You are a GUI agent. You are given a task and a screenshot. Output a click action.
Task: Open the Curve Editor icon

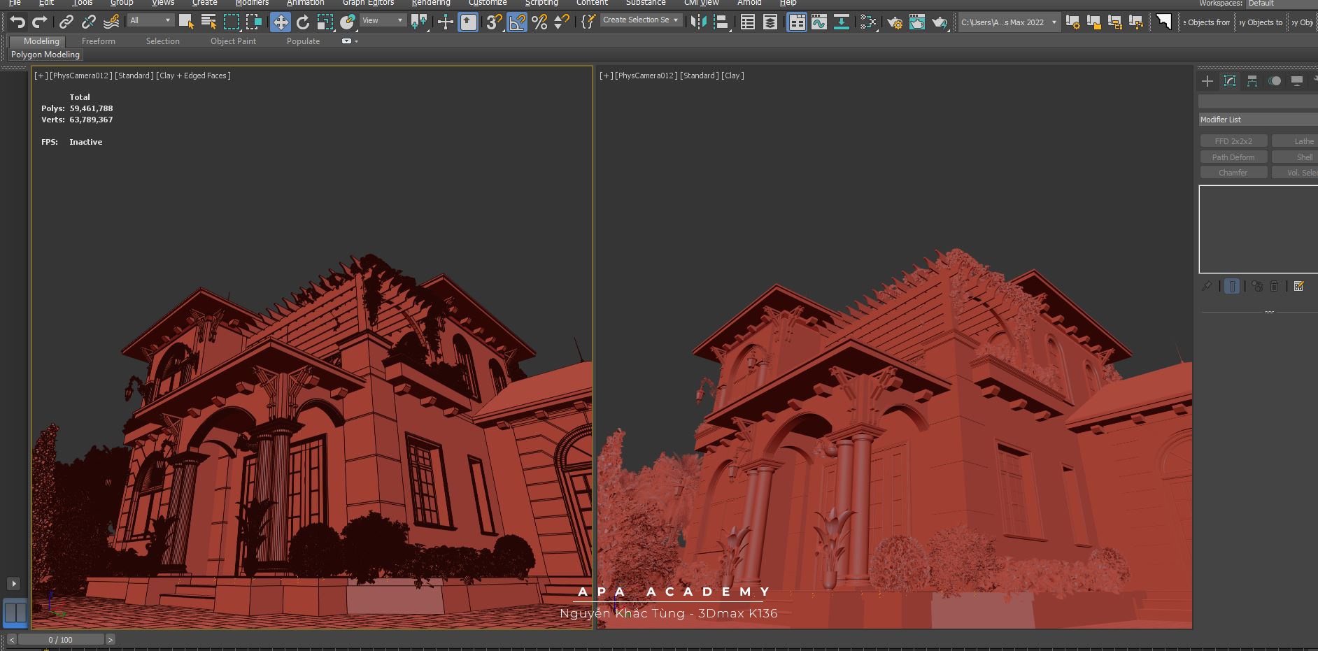pos(819,22)
